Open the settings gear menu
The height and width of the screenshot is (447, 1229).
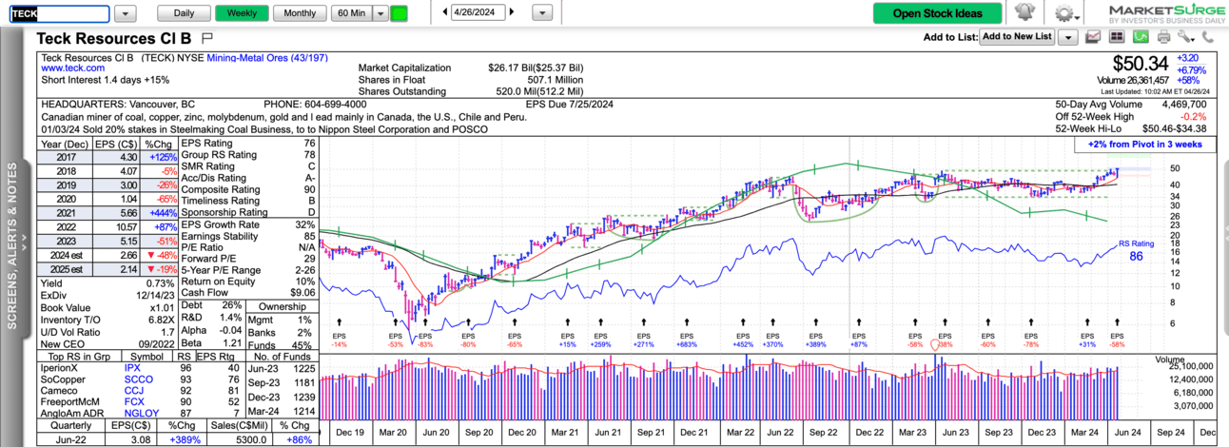click(x=1065, y=13)
